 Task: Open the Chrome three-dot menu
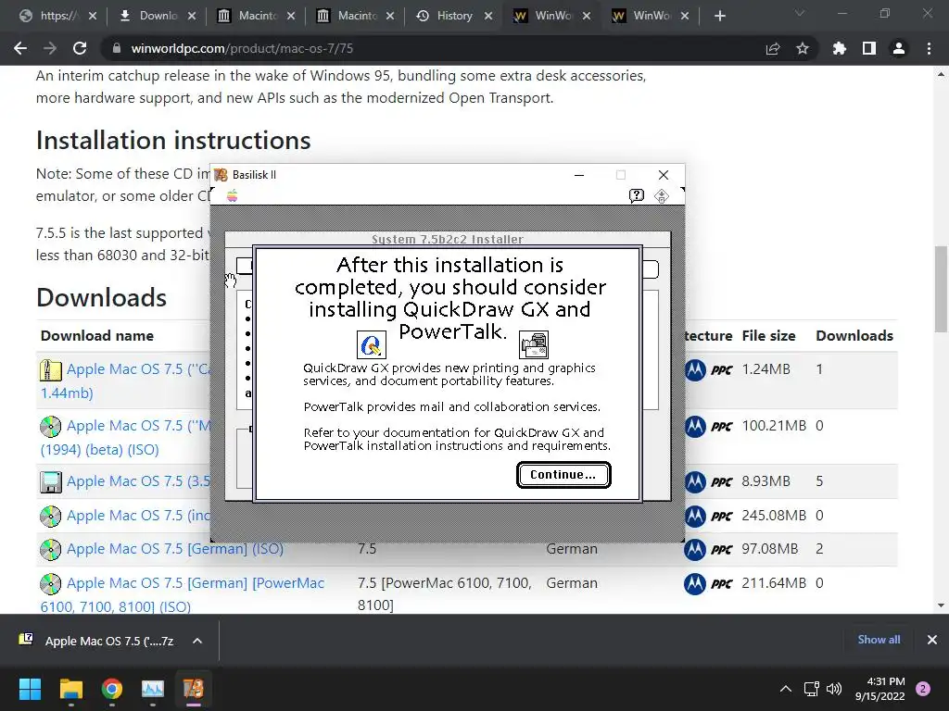(x=929, y=48)
